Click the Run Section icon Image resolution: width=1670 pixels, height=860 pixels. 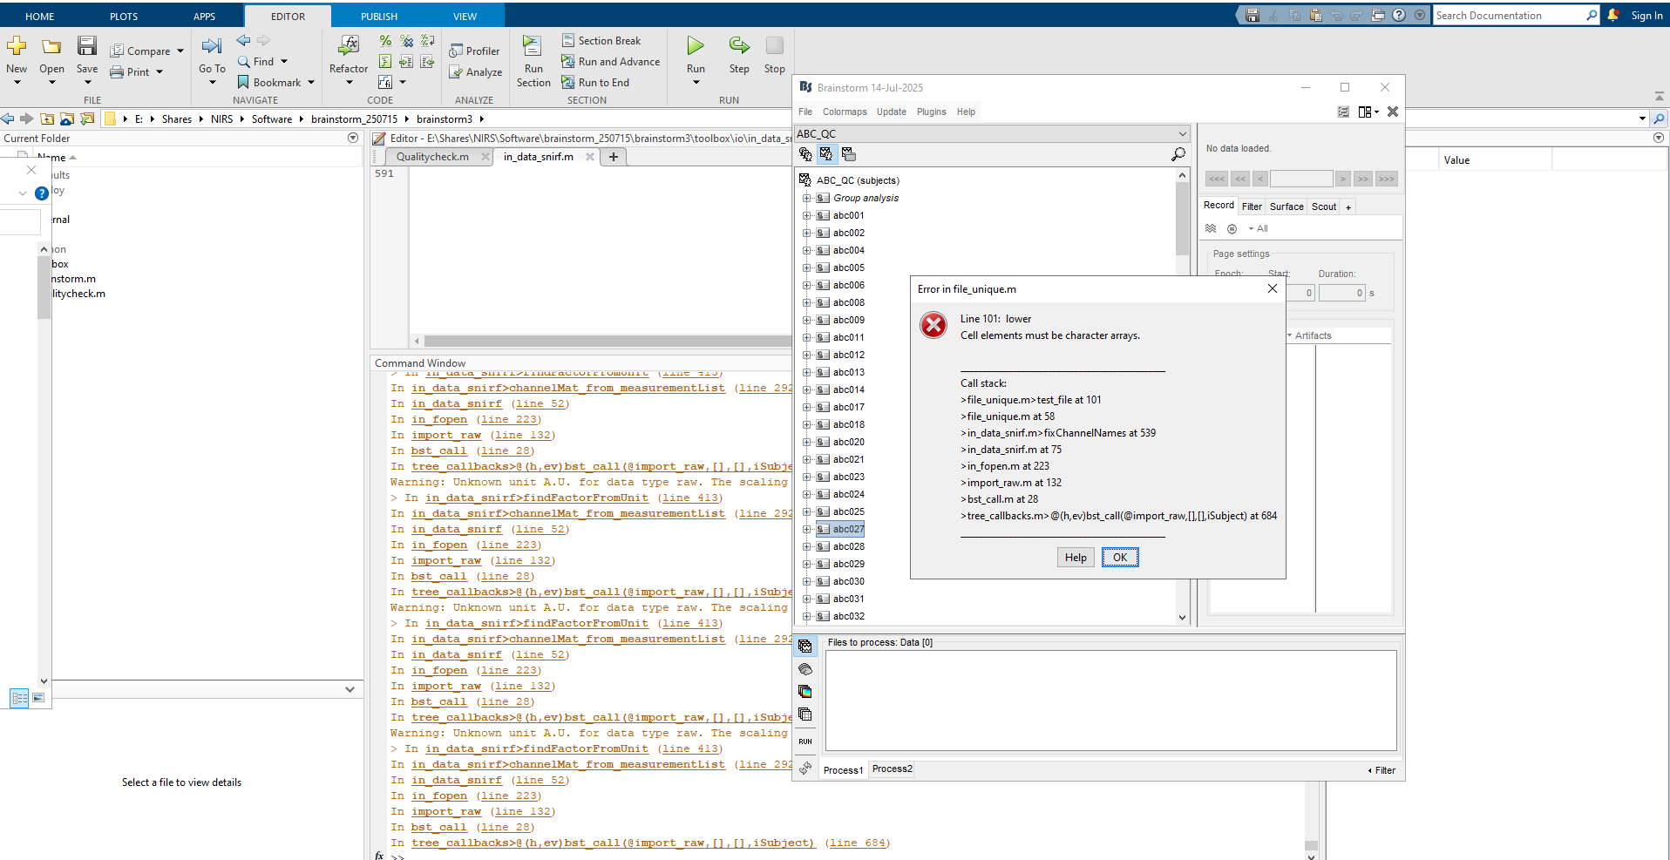coord(533,46)
